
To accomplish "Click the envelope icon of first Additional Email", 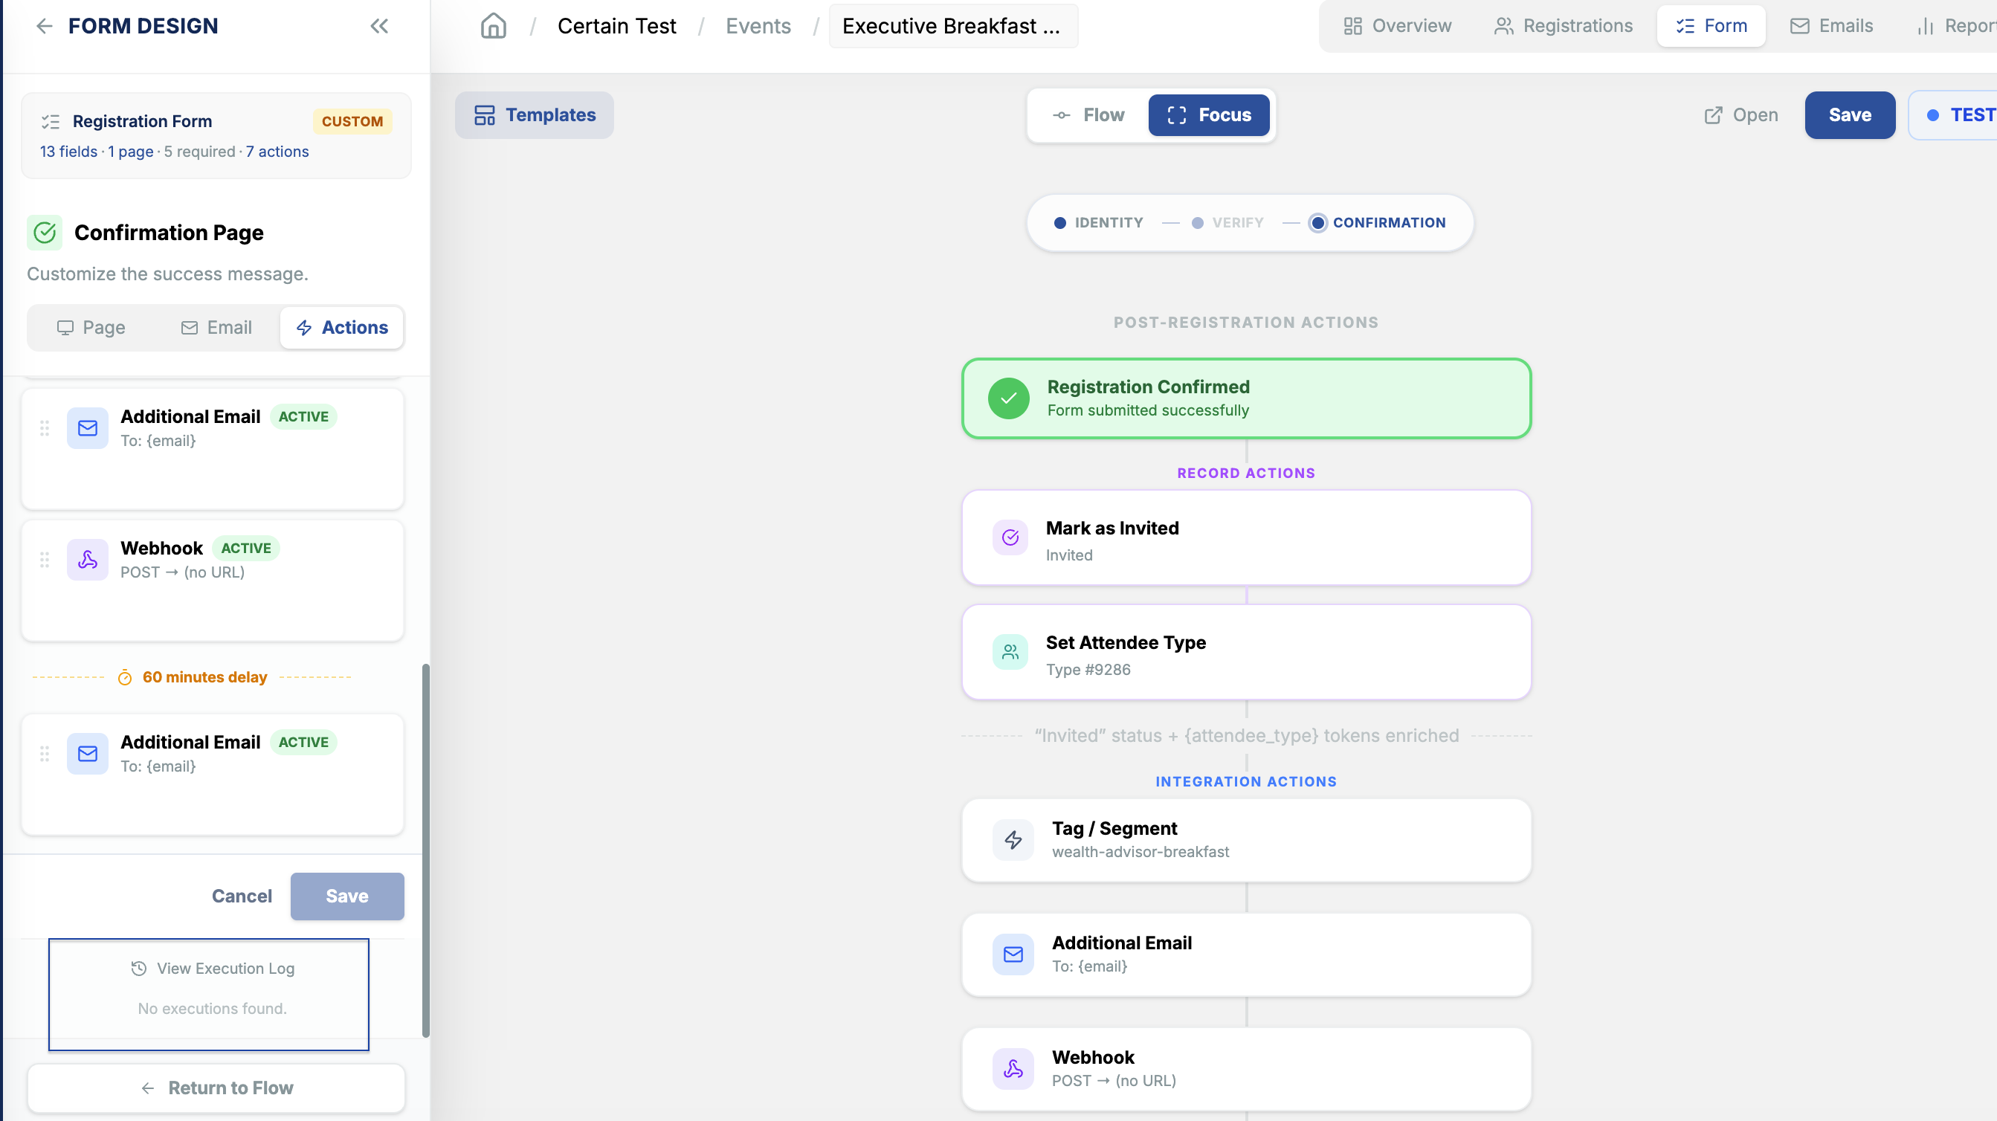I will (x=88, y=428).
